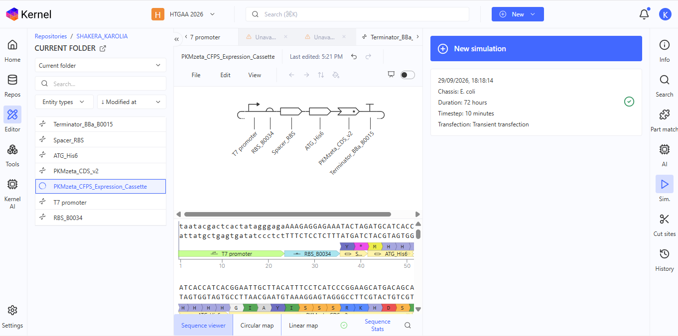Open the View menu

[255, 75]
